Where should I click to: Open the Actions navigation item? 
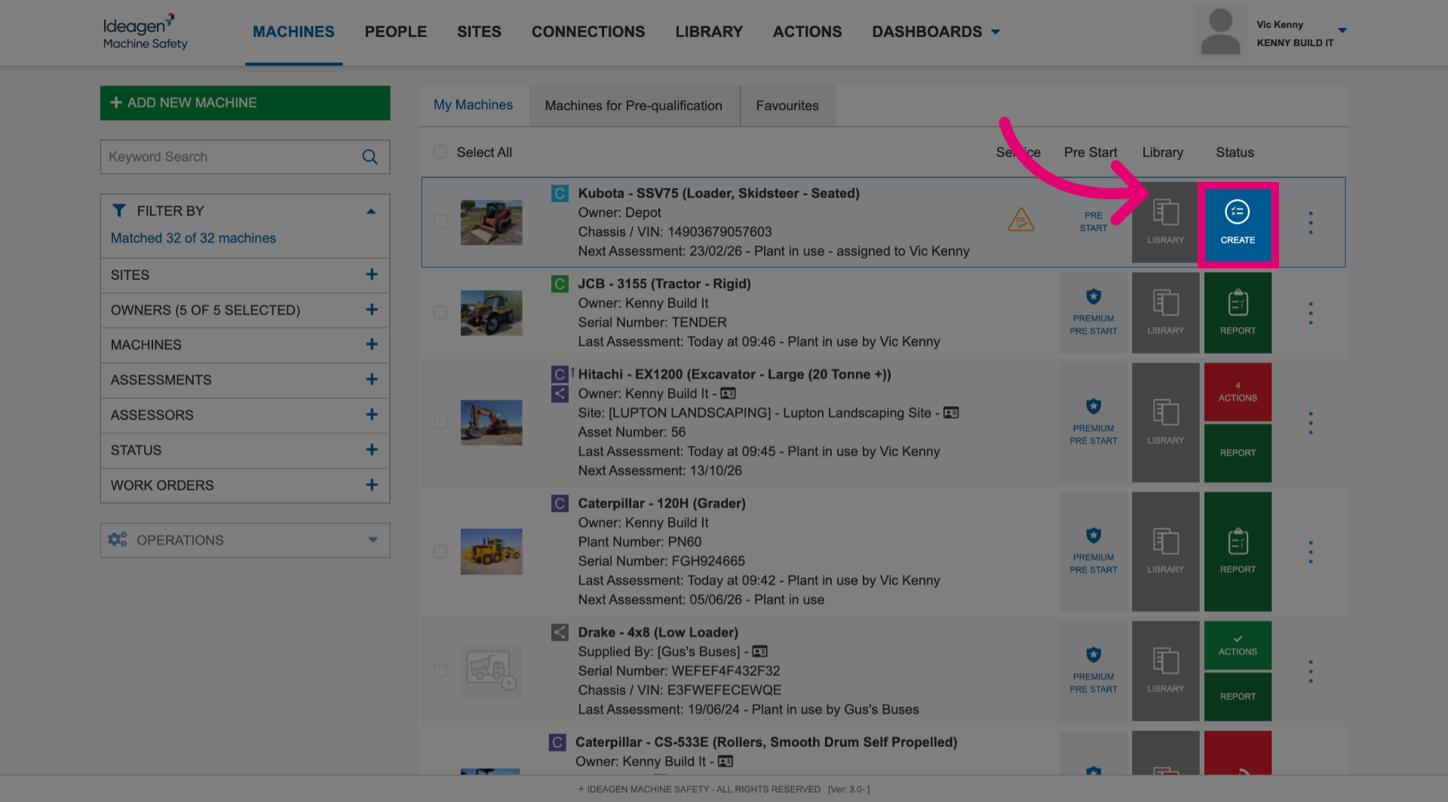tap(807, 32)
